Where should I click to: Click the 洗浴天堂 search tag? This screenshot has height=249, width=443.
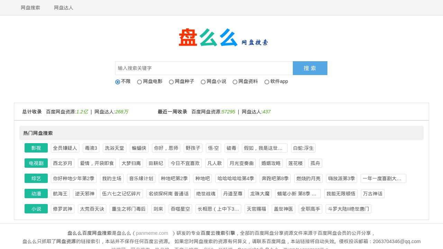tap(115, 148)
